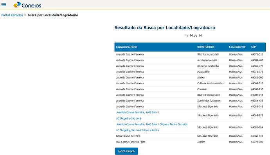Click the Armando Mendes cell
The image size is (270, 155).
(x=207, y=60)
